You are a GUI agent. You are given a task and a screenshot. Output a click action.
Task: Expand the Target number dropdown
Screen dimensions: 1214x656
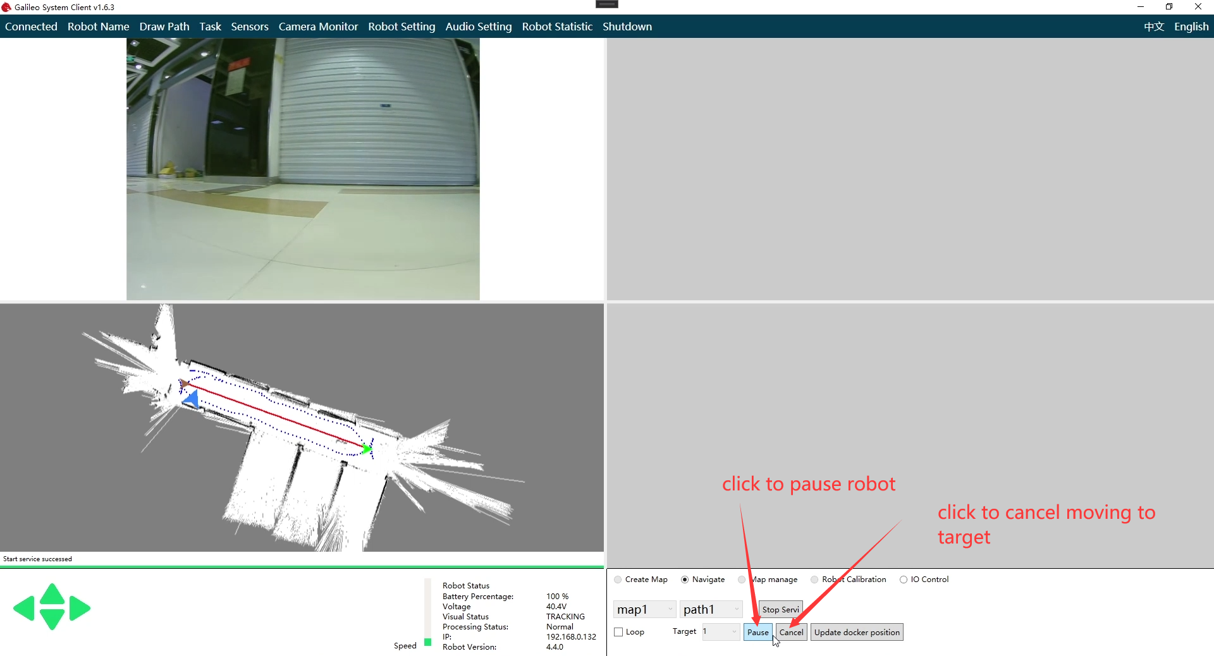tap(733, 631)
